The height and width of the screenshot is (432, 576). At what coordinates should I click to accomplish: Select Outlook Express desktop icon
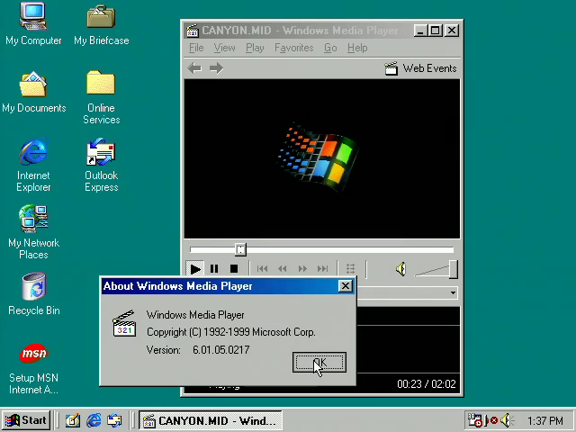point(101,165)
